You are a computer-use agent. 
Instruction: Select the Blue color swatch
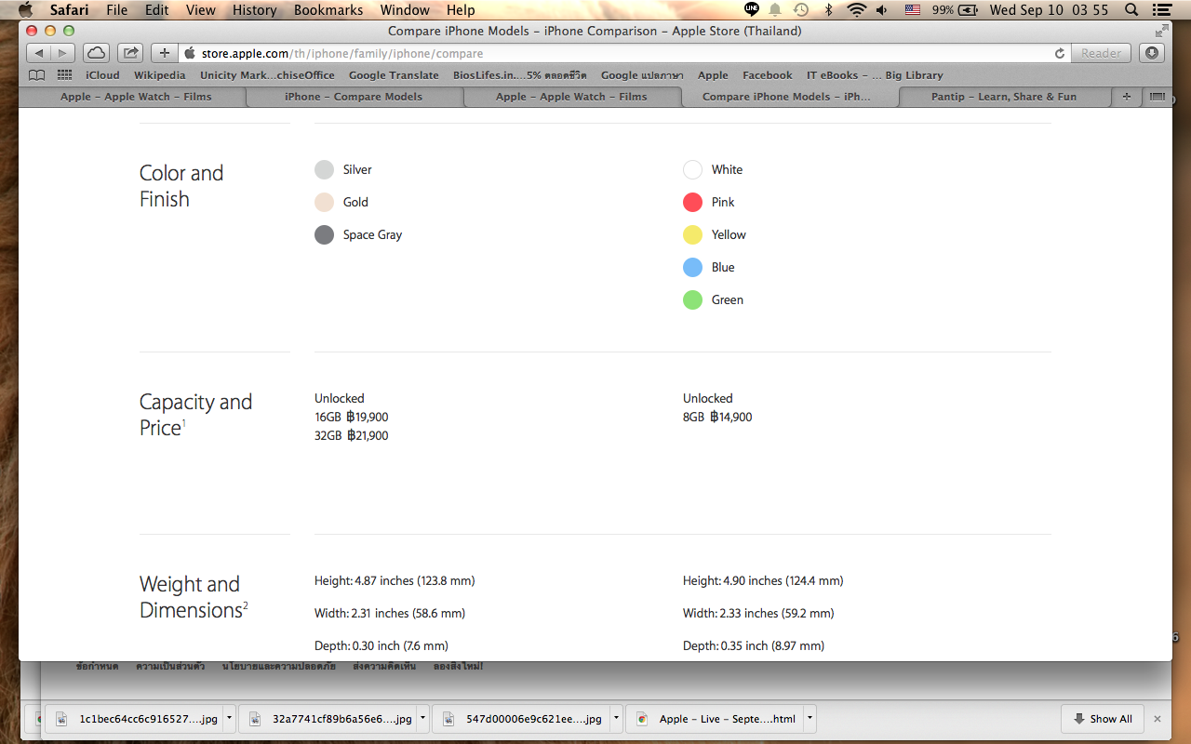pyautogui.click(x=692, y=267)
